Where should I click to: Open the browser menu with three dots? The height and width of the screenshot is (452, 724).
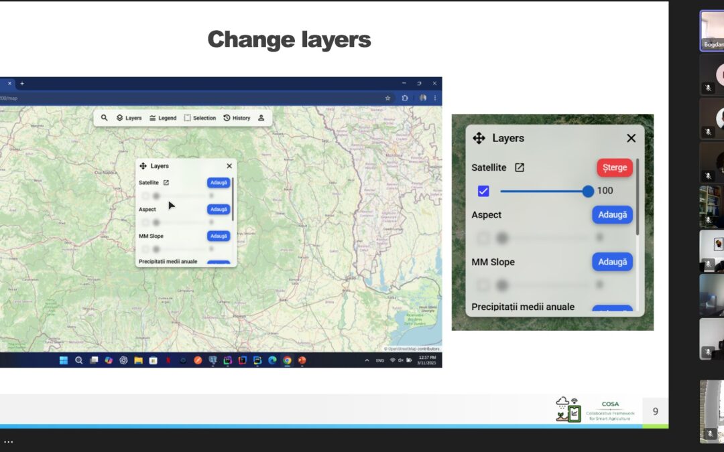click(436, 97)
